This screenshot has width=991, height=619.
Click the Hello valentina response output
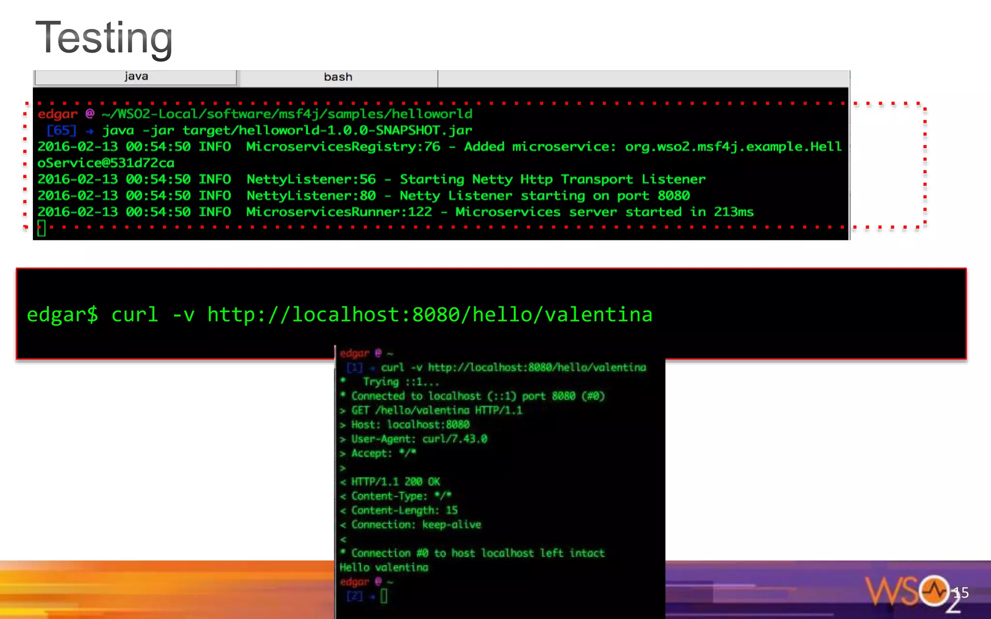(384, 567)
